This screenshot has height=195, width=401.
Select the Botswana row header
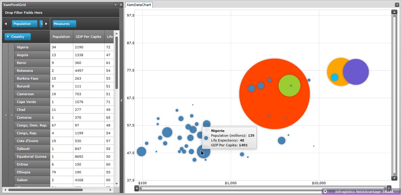(x=32, y=71)
